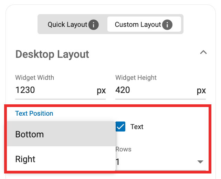
Task: Click the Custom Layout info icon
Action: [167, 25]
